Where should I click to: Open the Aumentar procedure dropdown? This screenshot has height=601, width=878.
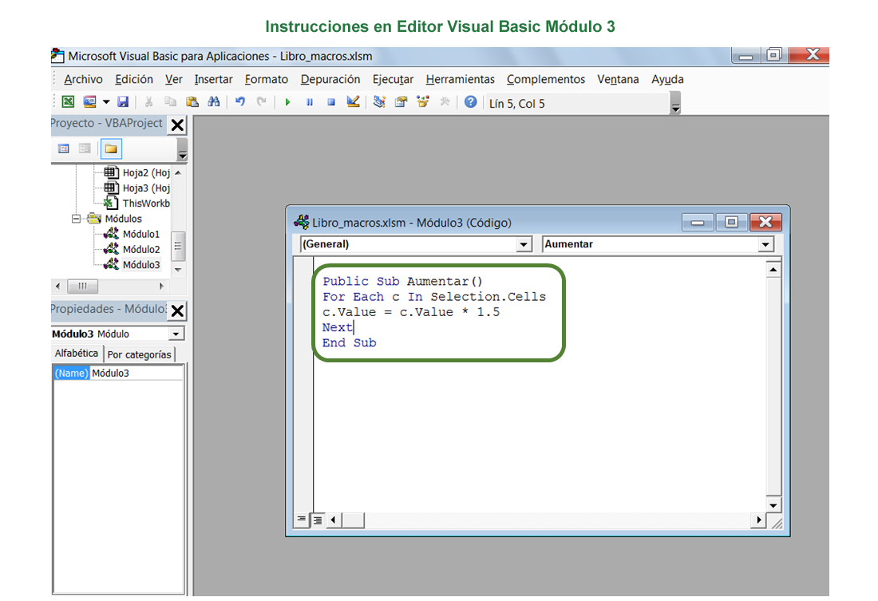765,244
